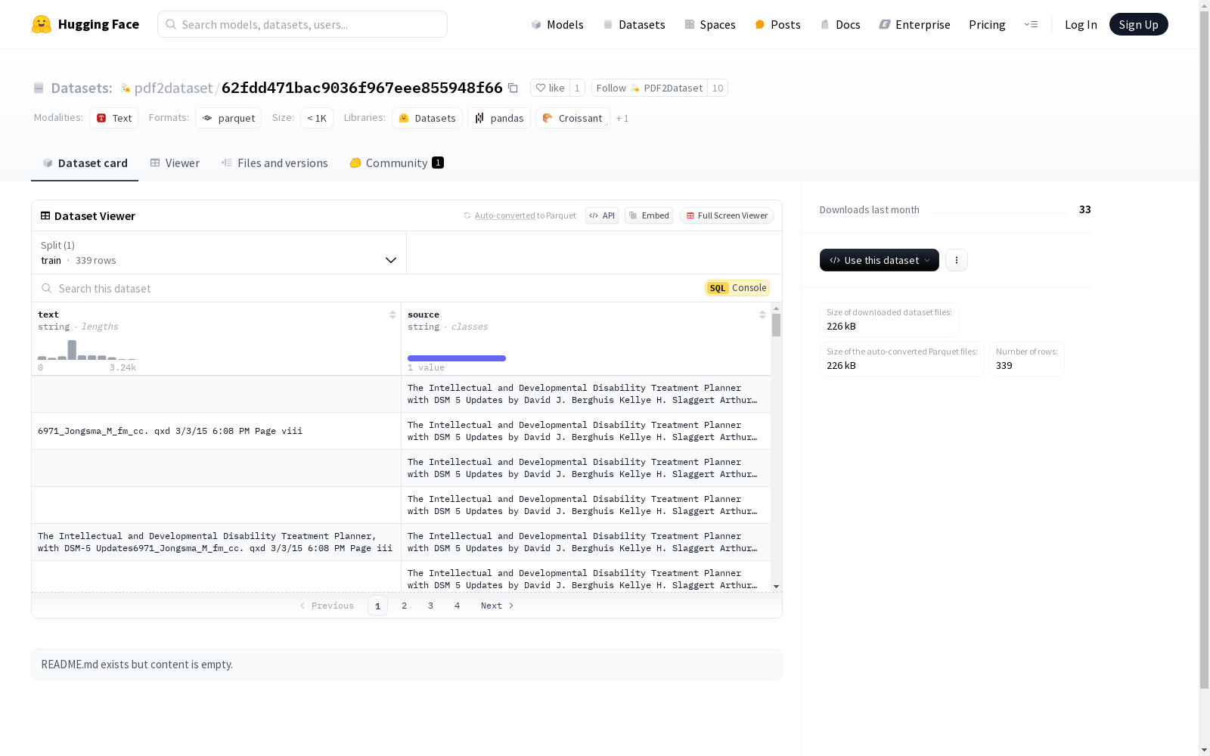The image size is (1210, 756).
Task: Switch to the Viewer tab
Action: tap(175, 163)
